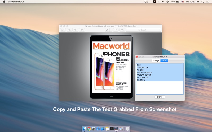This screenshot has width=212, height=132.
Task: Rotate the image in Preview
Action: pos(116,30)
